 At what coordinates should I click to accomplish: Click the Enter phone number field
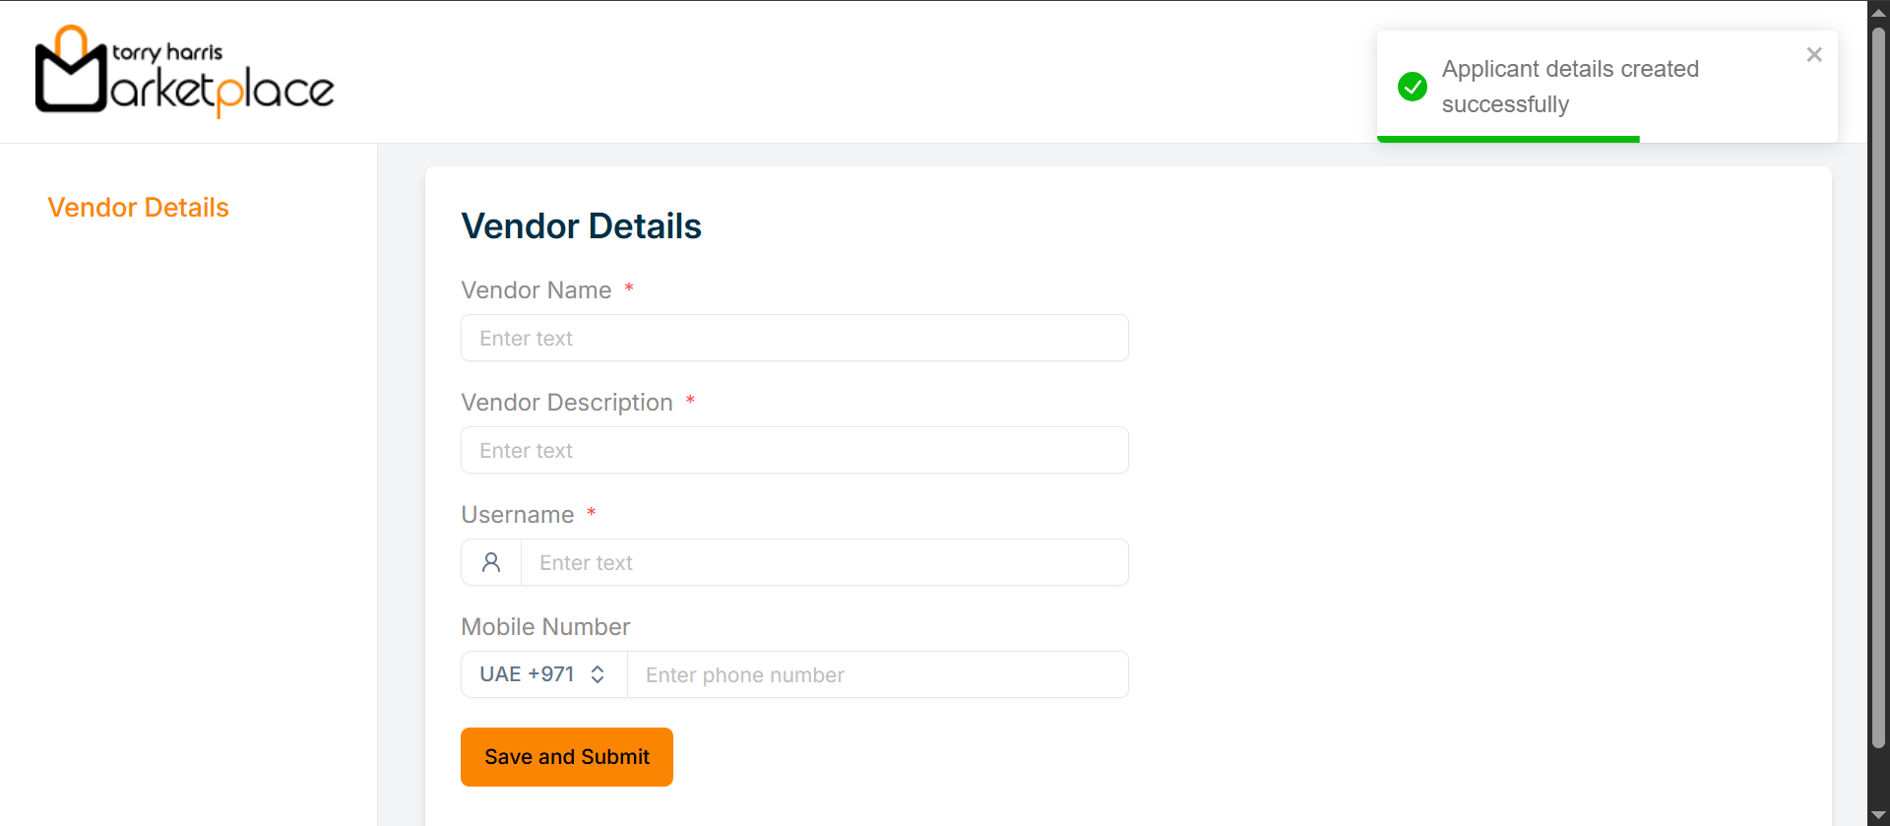click(x=877, y=674)
